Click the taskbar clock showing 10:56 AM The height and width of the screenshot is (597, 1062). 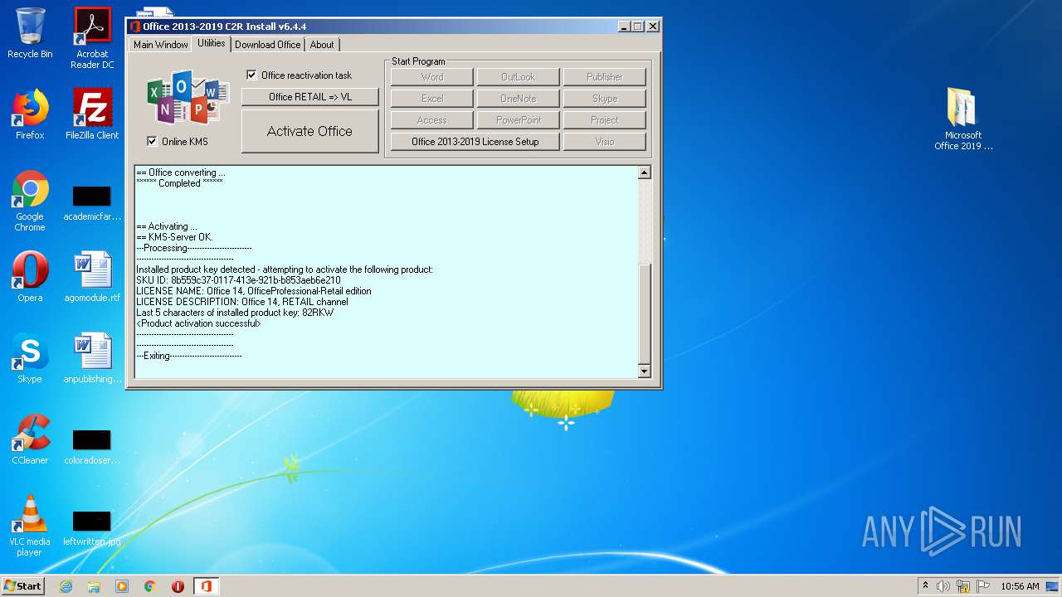pyautogui.click(x=1020, y=586)
